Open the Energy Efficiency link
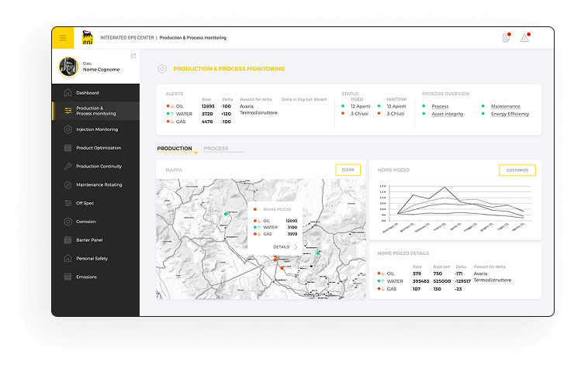 (510, 114)
